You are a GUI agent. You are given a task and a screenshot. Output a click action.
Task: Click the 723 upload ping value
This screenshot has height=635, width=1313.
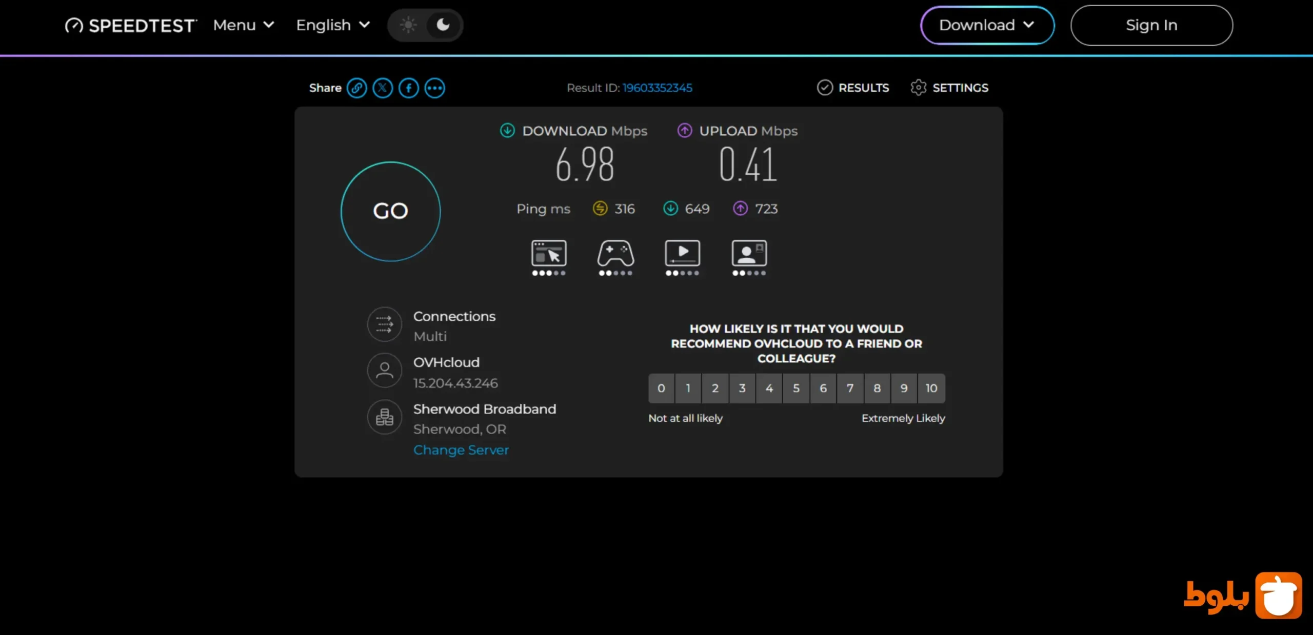point(766,209)
